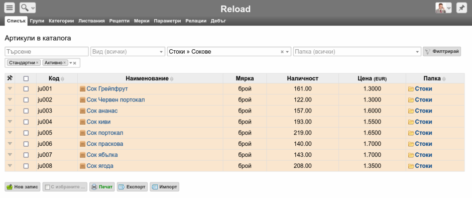472x198 pixels.
Task: Expand row actions triangle for ju003
Action: click(10, 111)
